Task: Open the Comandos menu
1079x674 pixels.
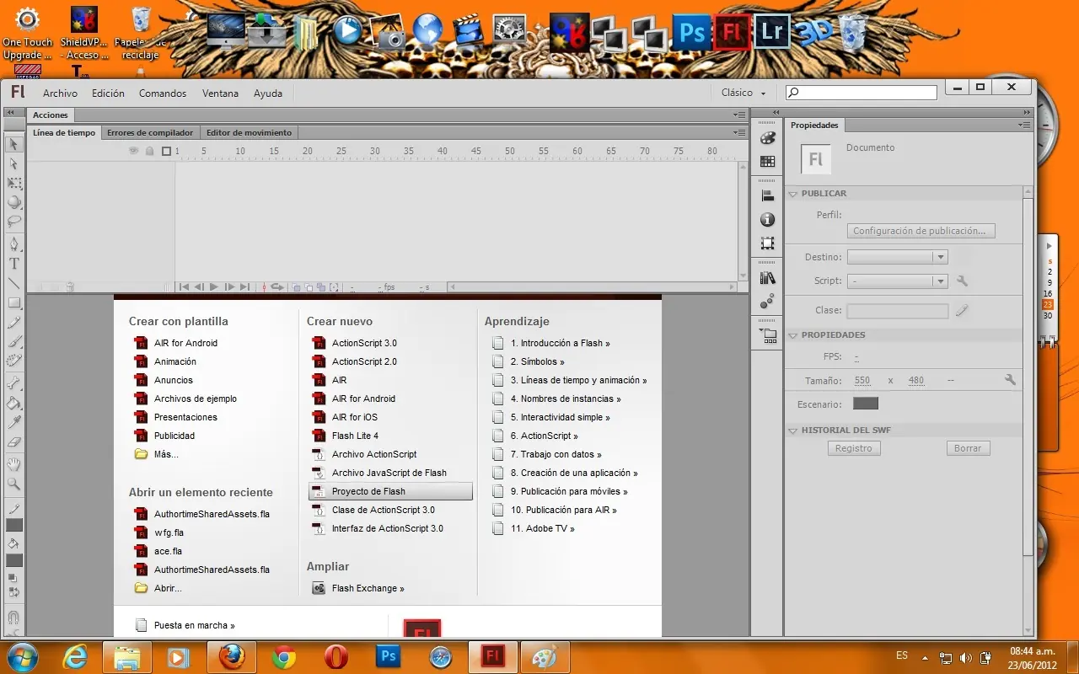Action: (163, 94)
